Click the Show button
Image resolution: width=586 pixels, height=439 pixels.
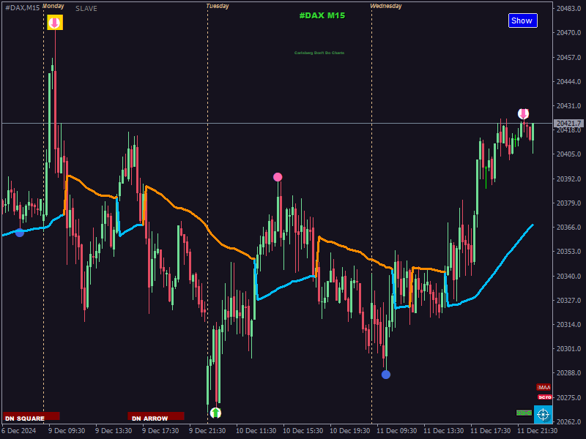[x=522, y=20]
